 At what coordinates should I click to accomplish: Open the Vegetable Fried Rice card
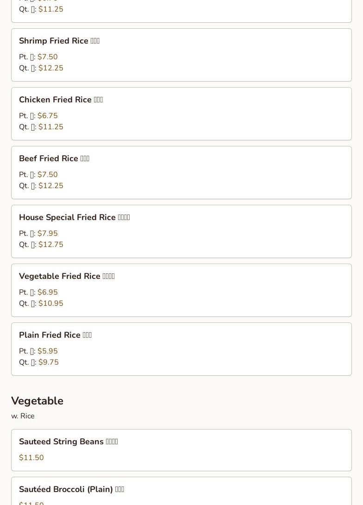(x=181, y=290)
